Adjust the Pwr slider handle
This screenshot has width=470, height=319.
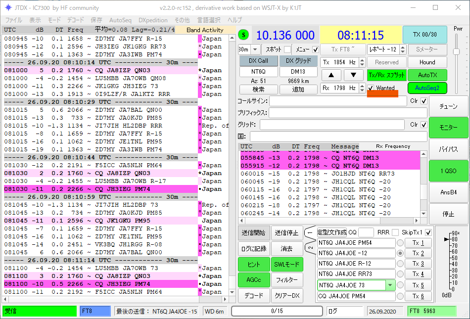point(456,51)
